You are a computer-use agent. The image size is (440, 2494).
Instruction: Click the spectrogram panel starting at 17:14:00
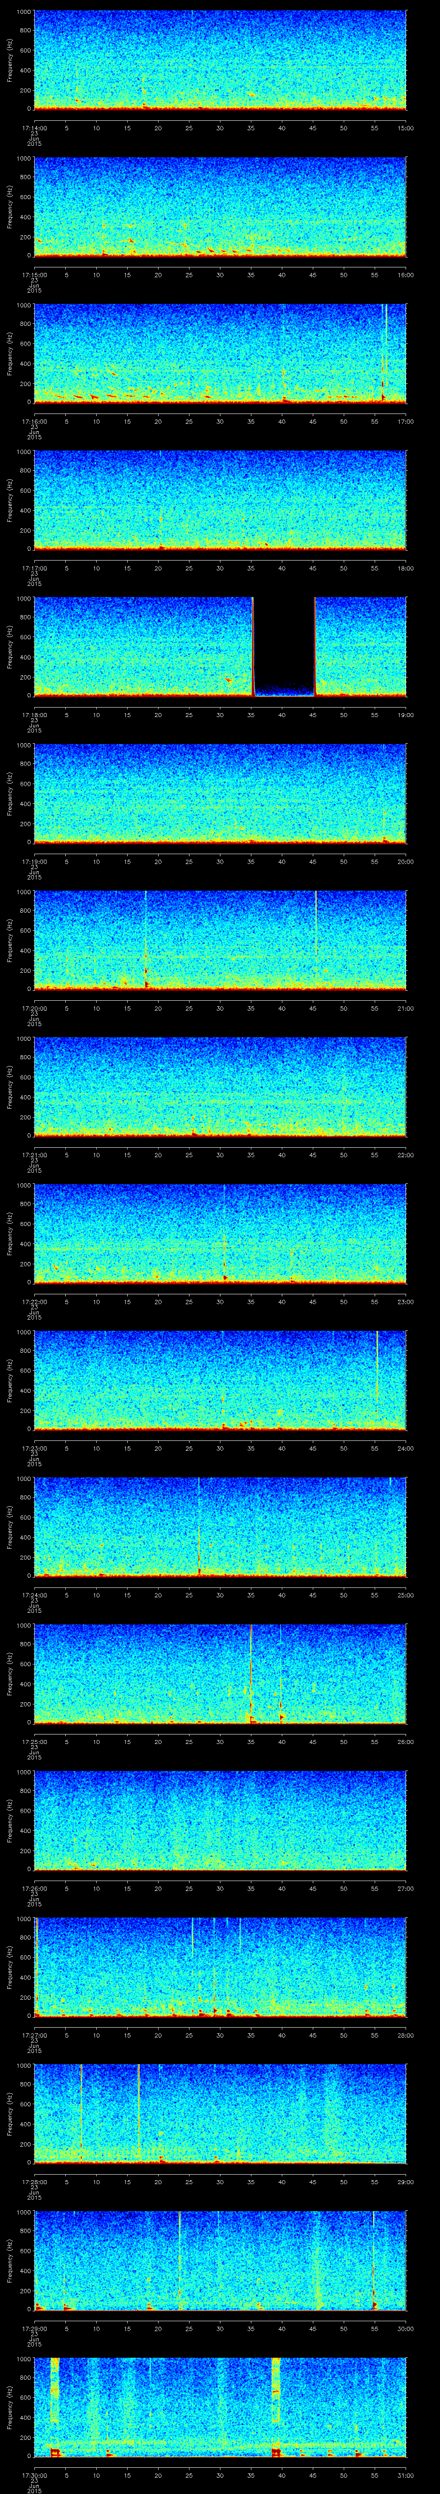(x=220, y=60)
